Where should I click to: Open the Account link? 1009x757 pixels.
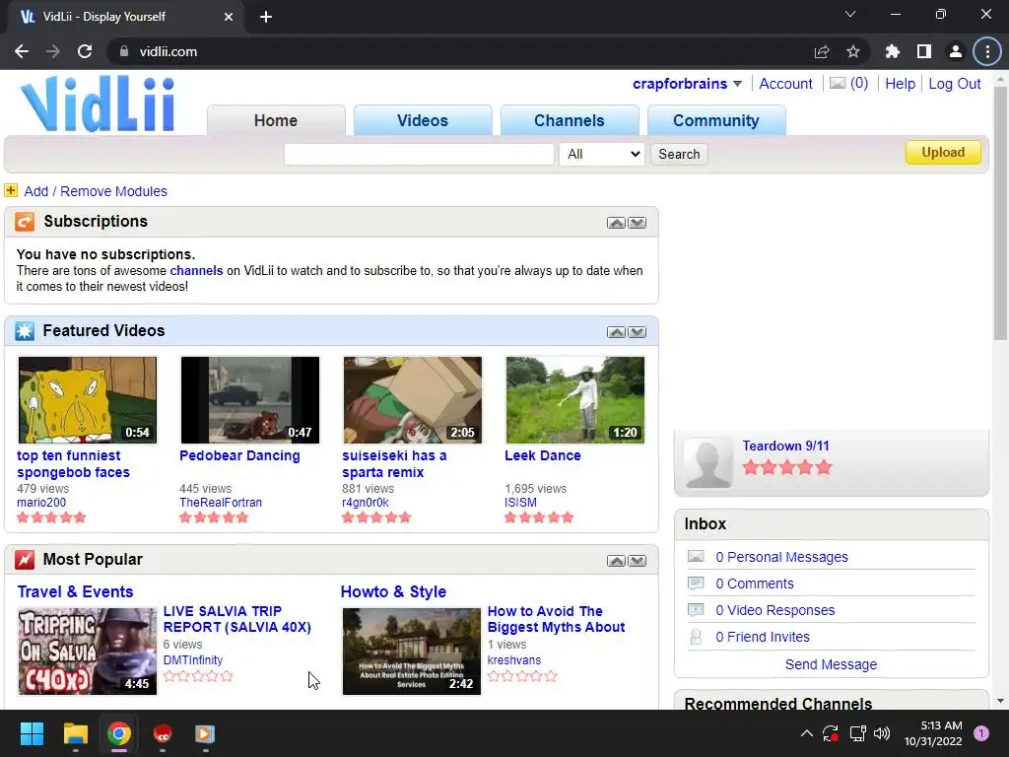[785, 84]
